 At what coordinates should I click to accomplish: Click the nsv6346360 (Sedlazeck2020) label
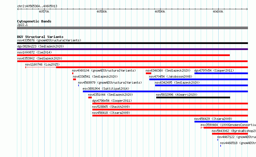point(168,70)
